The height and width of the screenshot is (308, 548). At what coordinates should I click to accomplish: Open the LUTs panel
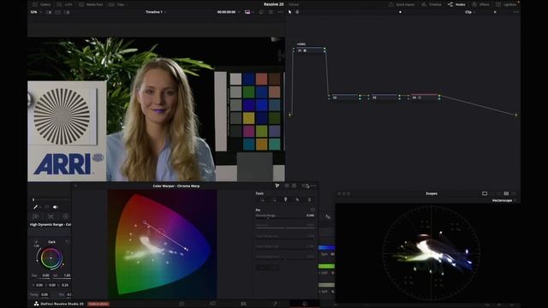pyautogui.click(x=65, y=4)
